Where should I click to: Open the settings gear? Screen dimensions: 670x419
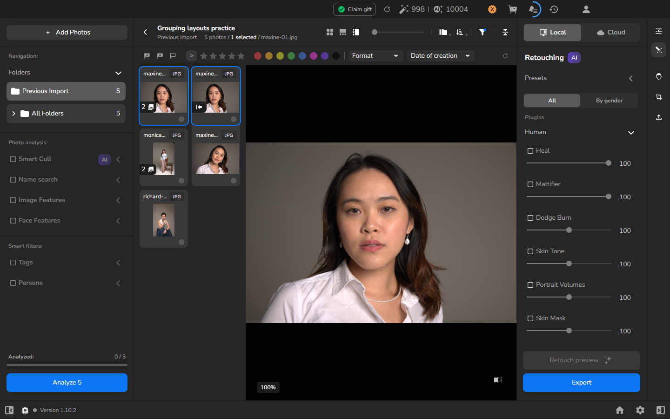640,410
